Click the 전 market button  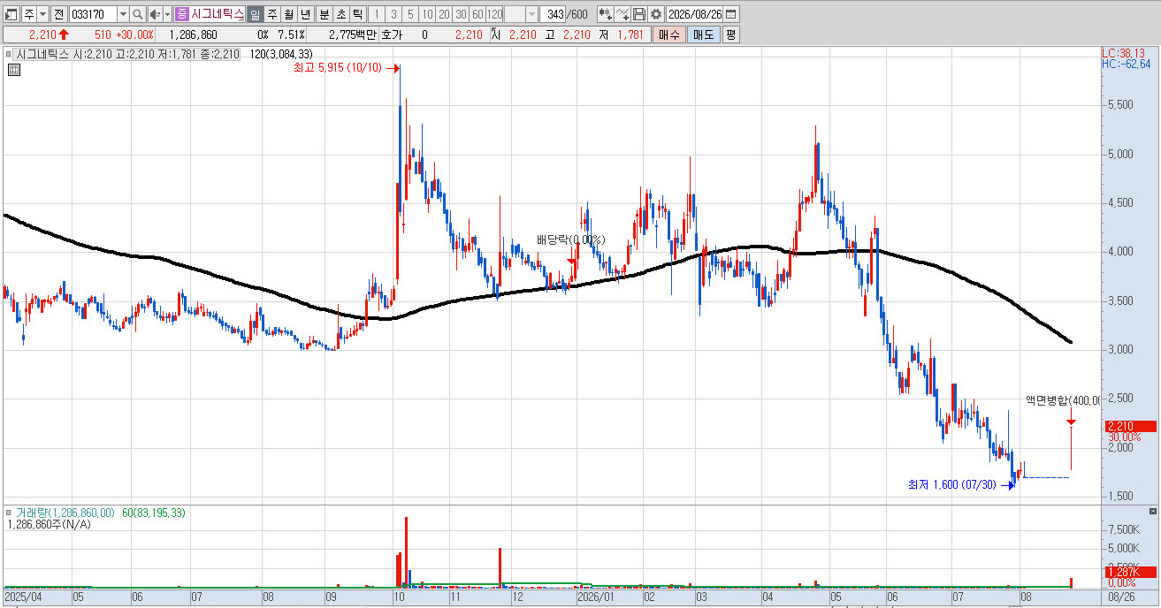[x=58, y=14]
